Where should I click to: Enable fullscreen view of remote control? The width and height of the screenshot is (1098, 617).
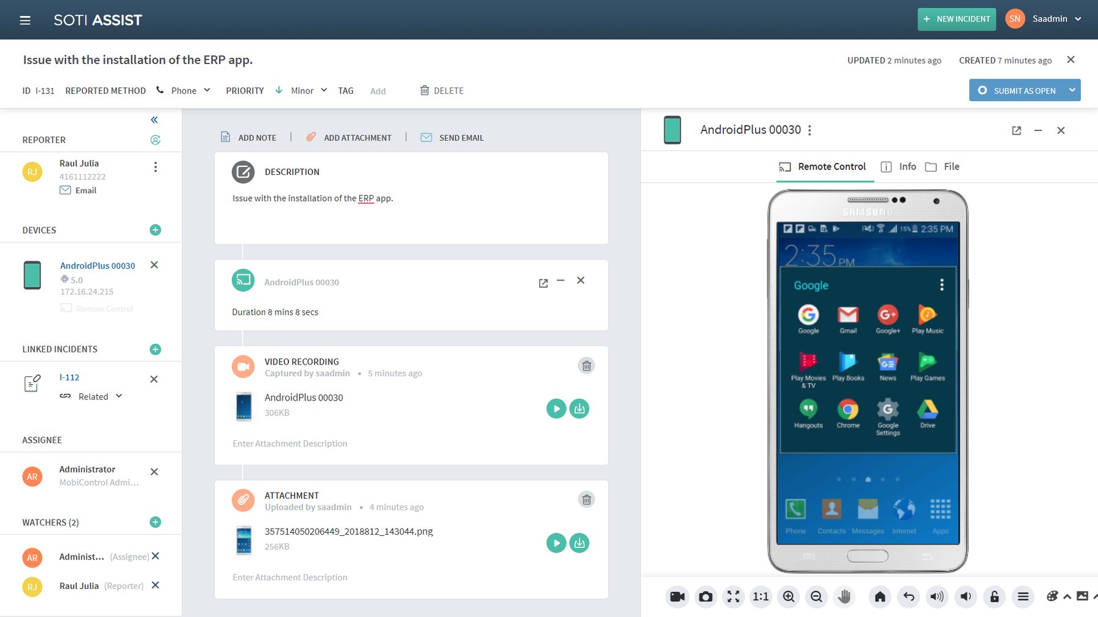pyautogui.click(x=733, y=597)
